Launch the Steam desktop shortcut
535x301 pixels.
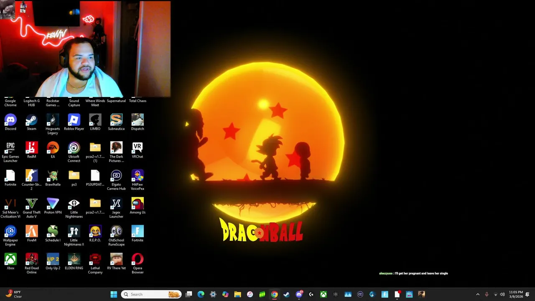[x=31, y=122]
